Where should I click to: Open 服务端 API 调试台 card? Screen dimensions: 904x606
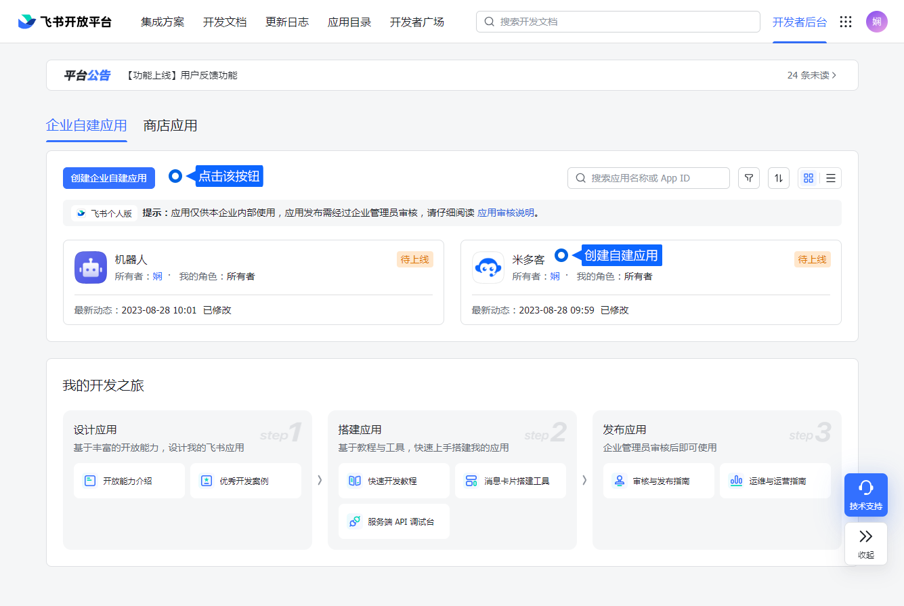pos(394,521)
